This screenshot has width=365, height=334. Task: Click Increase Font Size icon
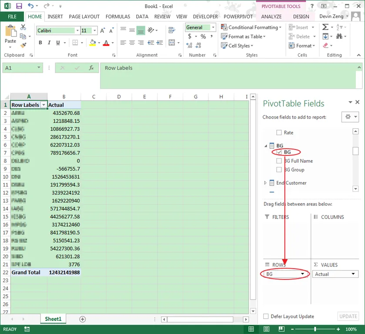click(x=102, y=30)
